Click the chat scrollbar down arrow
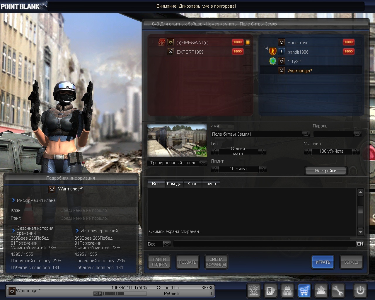This screenshot has width=375, height=300. click(360, 232)
